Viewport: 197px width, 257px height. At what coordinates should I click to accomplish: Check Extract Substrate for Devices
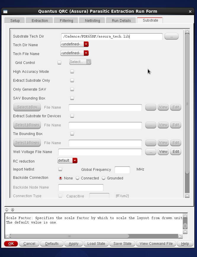72,116
